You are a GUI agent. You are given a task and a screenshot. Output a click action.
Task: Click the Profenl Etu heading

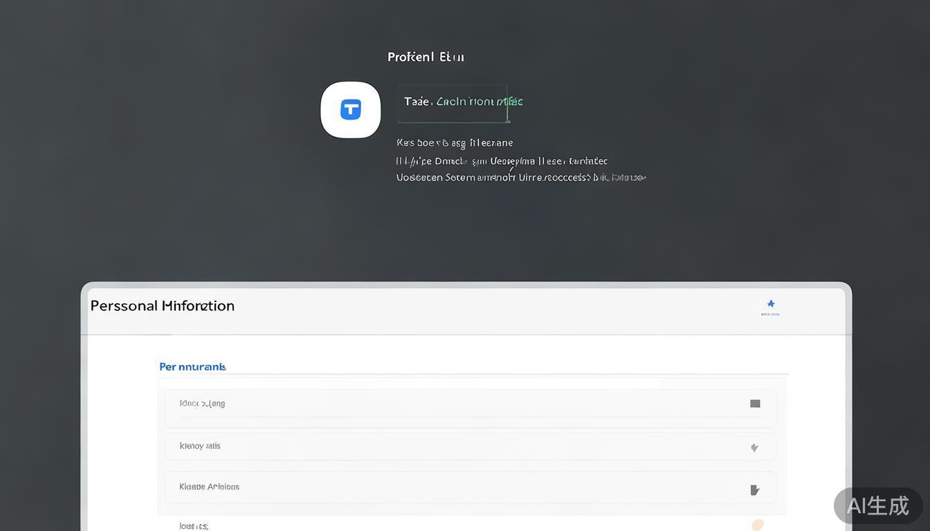pyautogui.click(x=426, y=57)
